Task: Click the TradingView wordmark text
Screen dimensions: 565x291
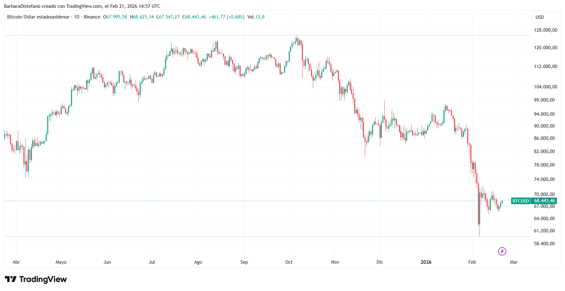Action: pyautogui.click(x=43, y=279)
